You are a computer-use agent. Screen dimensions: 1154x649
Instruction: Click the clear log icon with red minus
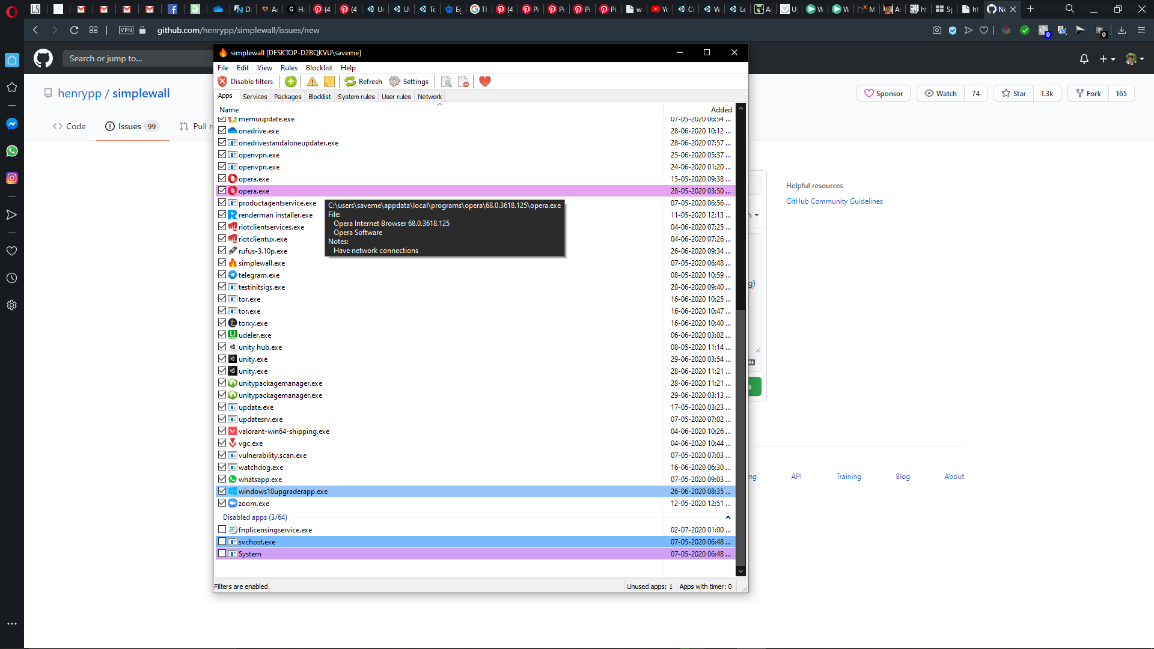463,81
